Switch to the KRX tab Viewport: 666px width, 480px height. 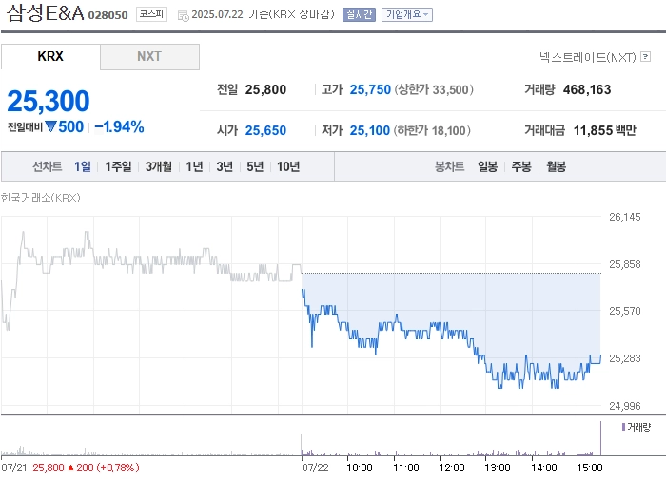pos(50,56)
